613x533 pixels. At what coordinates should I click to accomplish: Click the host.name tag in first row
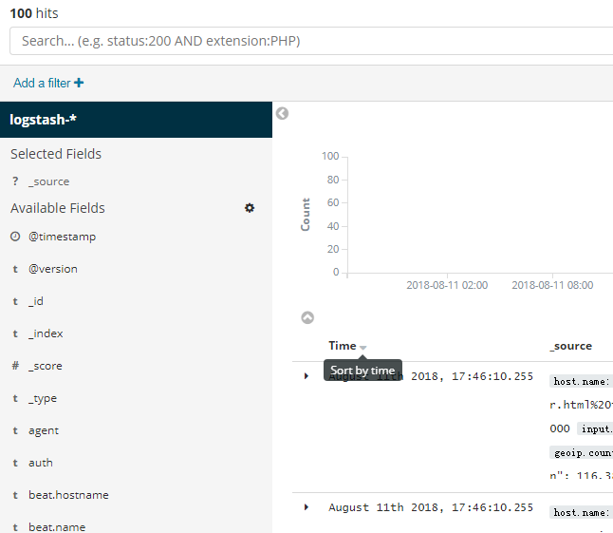click(581, 382)
